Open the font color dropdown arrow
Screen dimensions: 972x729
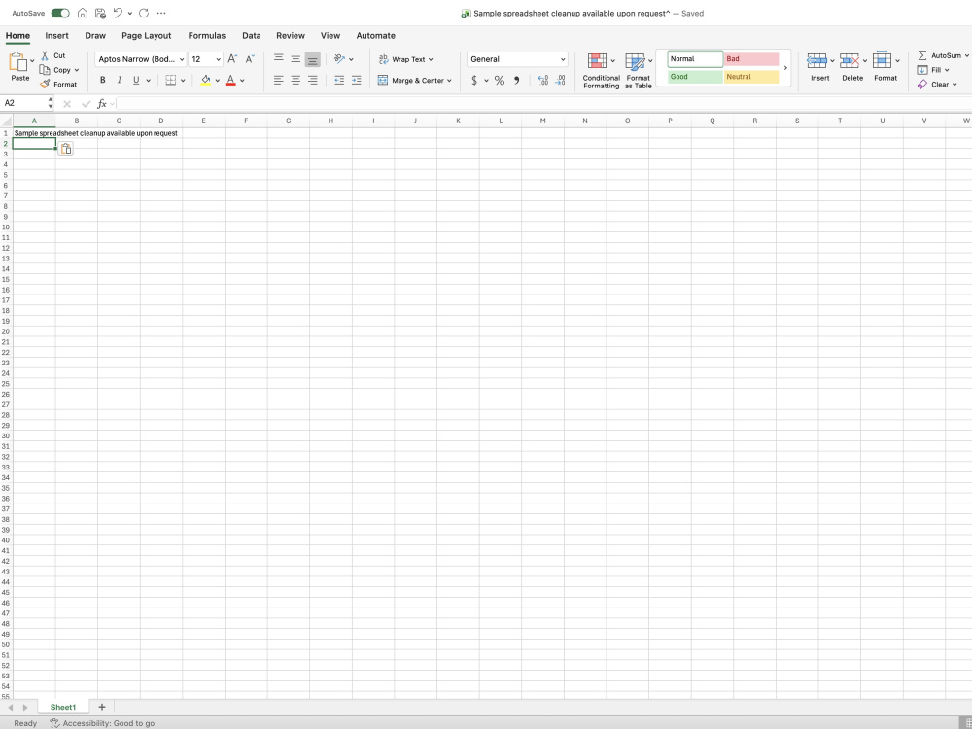coord(242,80)
